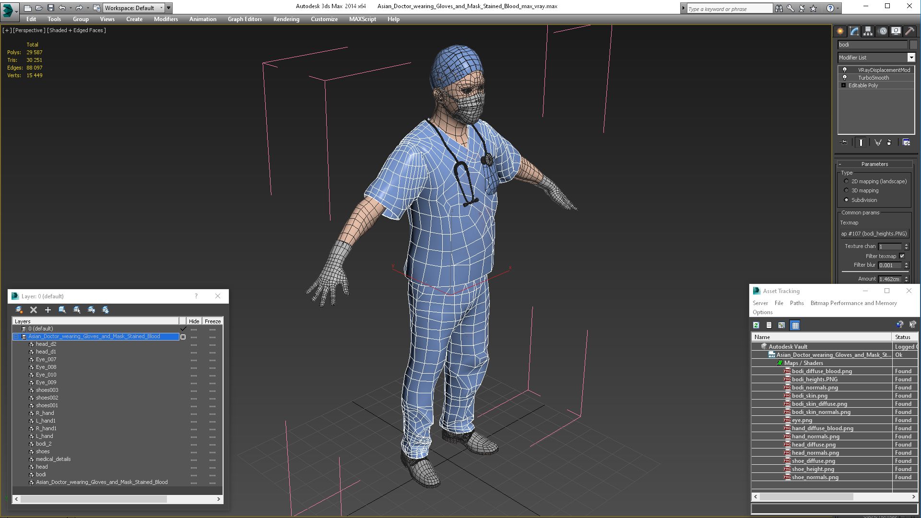The width and height of the screenshot is (921, 518).
Task: Open Bitmap Performance and Memory menu
Action: click(853, 303)
